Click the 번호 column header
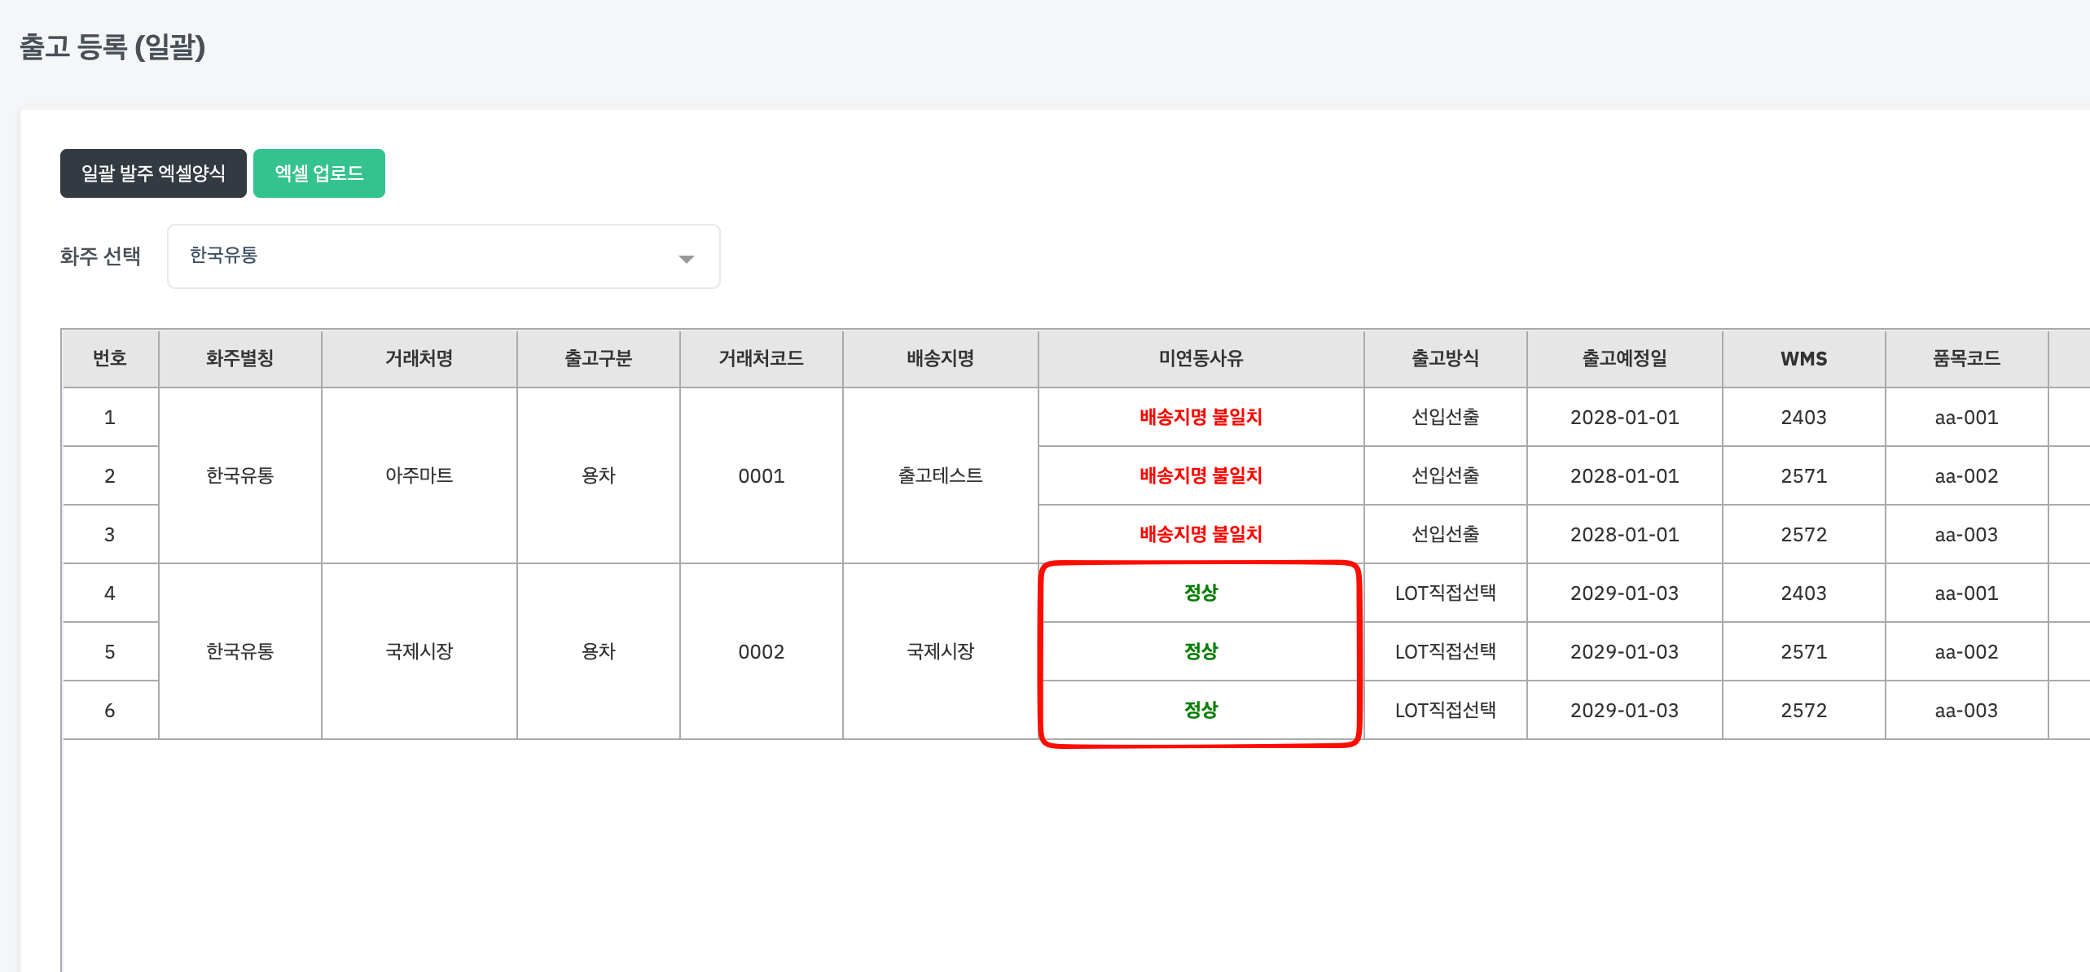2090x972 pixels. [110, 358]
